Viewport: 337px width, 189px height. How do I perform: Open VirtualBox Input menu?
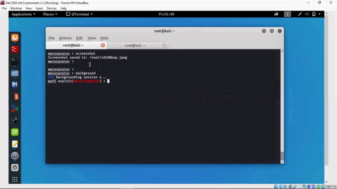(39, 8)
